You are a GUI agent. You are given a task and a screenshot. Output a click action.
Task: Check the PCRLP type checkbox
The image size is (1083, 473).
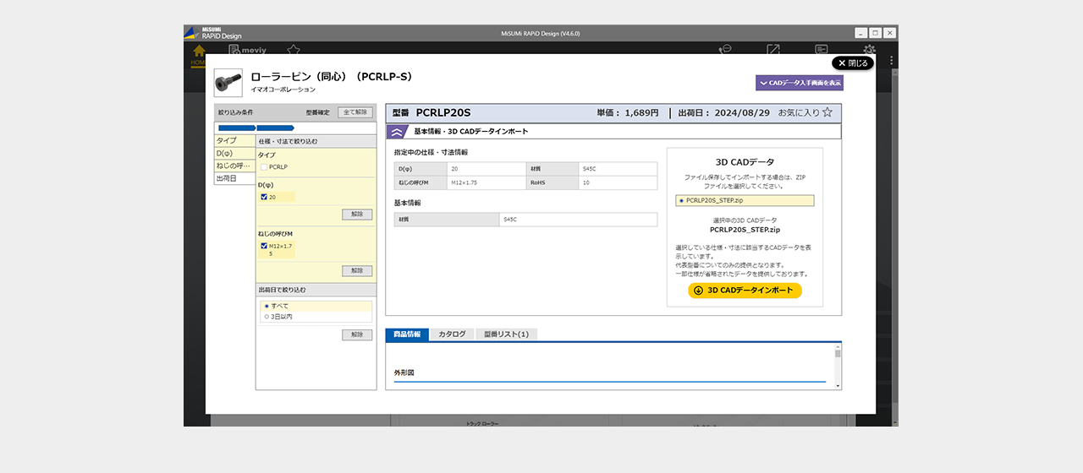click(264, 167)
